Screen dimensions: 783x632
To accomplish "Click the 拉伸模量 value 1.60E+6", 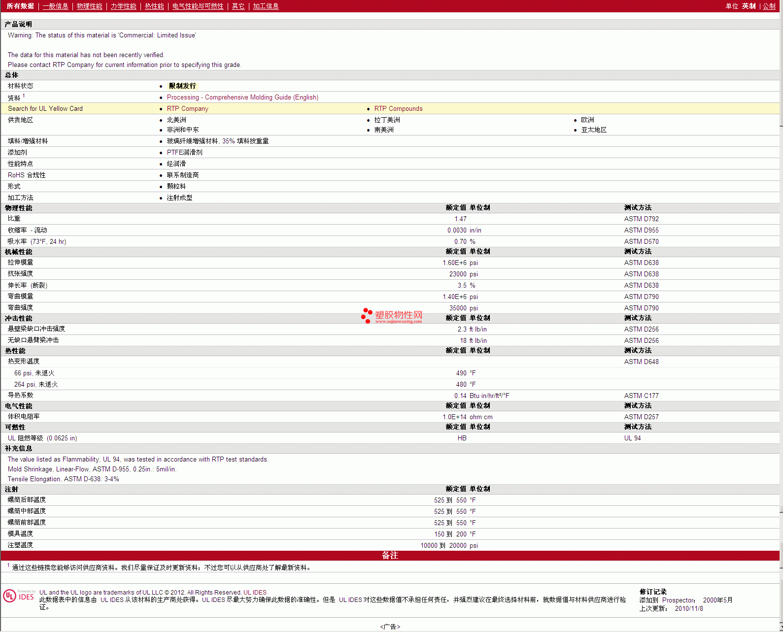I will click(454, 263).
